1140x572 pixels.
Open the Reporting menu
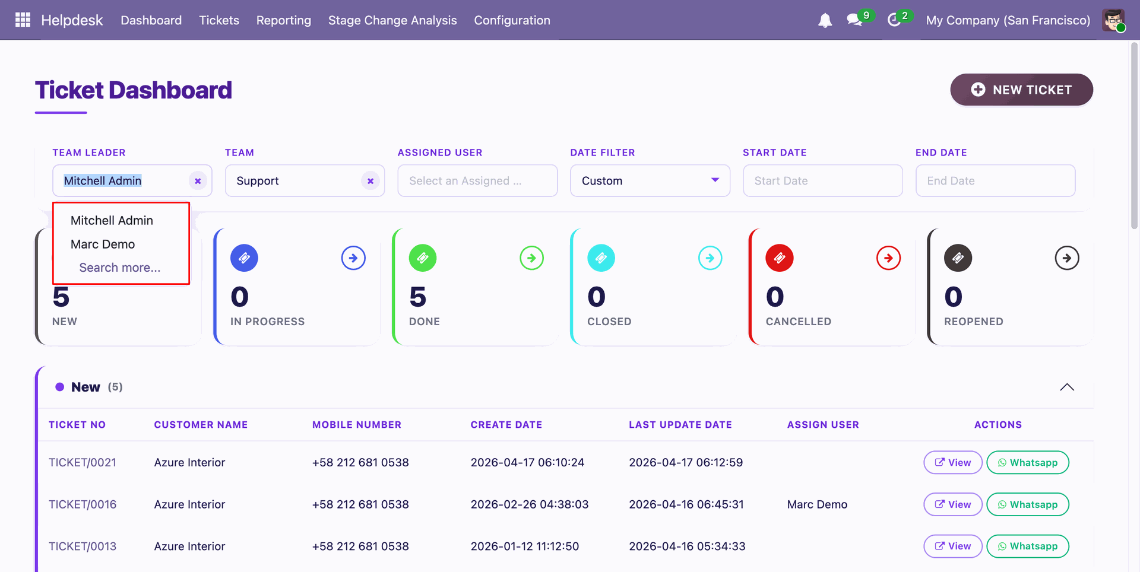[x=284, y=20]
